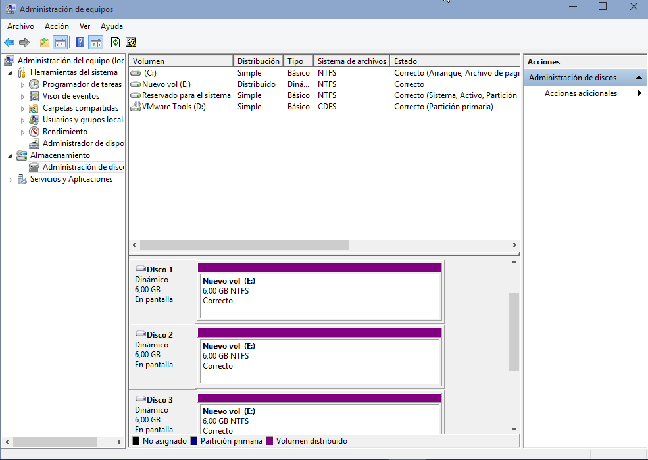Select Herramientas del sistema tree label
Image resolution: width=648 pixels, height=460 pixels.
tap(74, 73)
